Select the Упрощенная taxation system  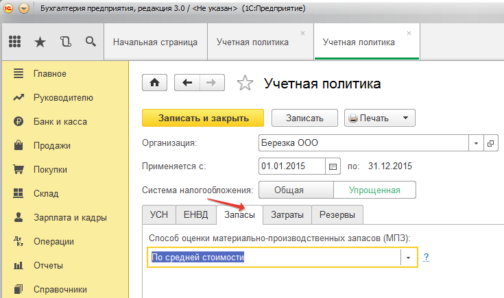(x=374, y=190)
